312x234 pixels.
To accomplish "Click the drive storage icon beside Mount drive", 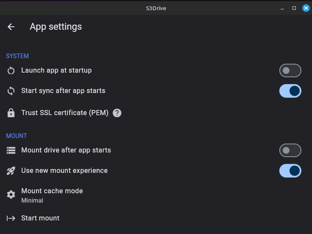I will coord(11,150).
